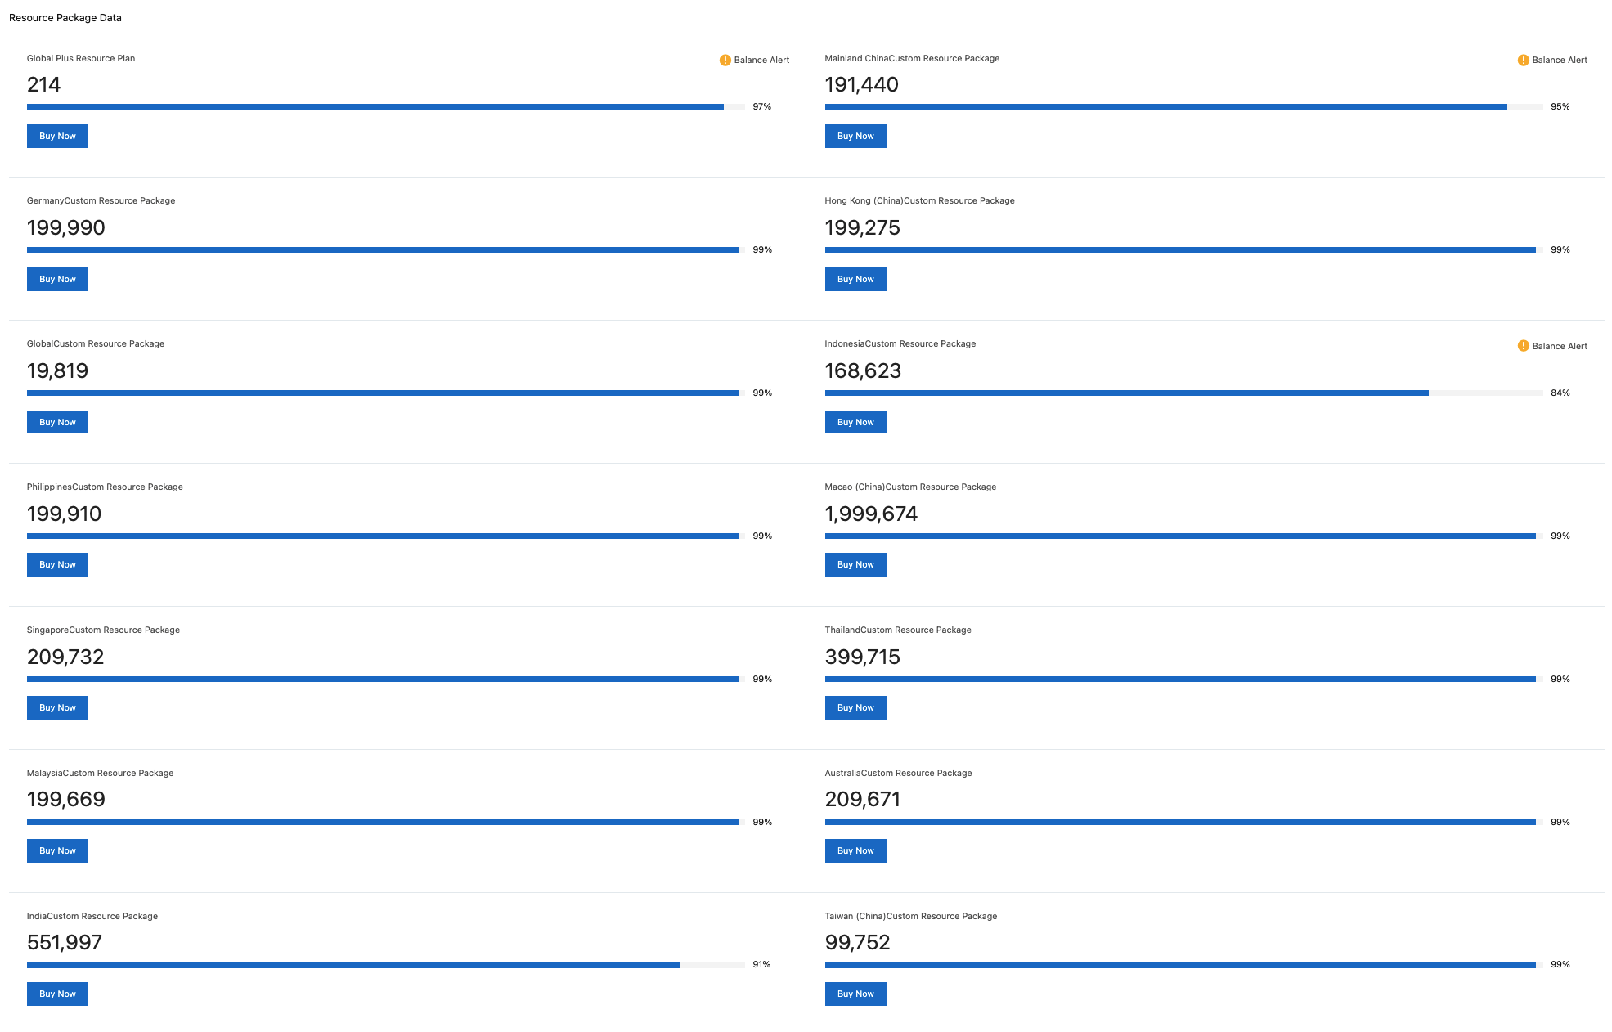Click the 1,999,674 Macao balance value

tap(871, 514)
